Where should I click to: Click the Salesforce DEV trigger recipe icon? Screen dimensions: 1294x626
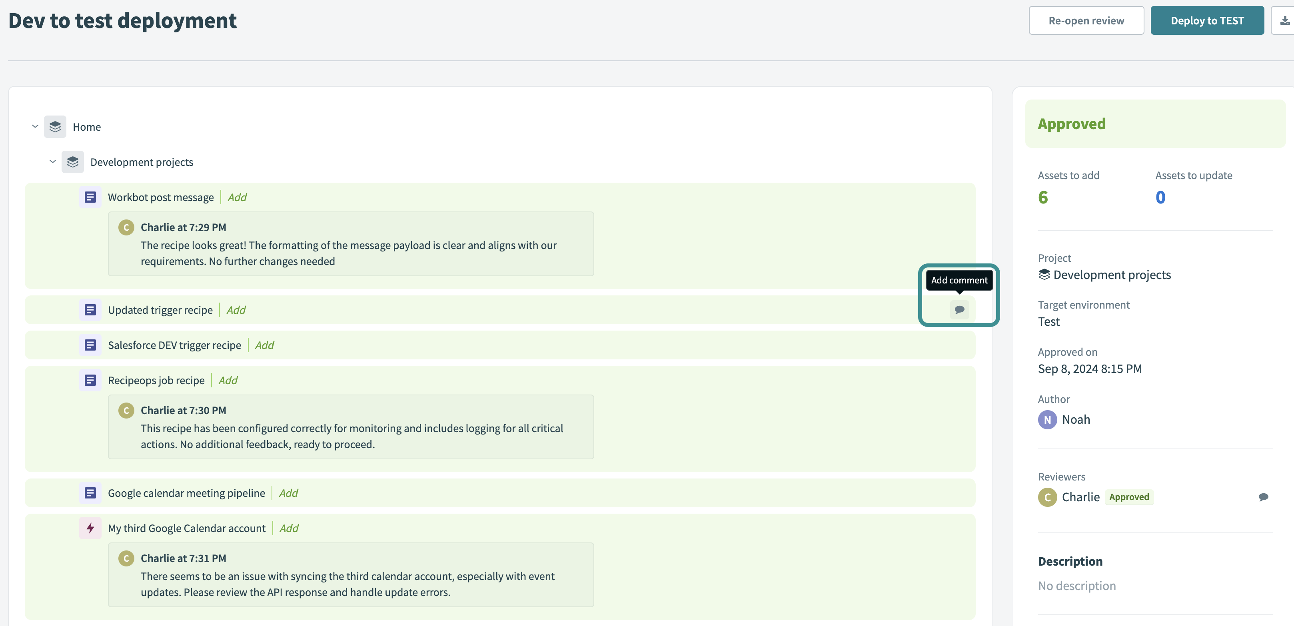(90, 345)
